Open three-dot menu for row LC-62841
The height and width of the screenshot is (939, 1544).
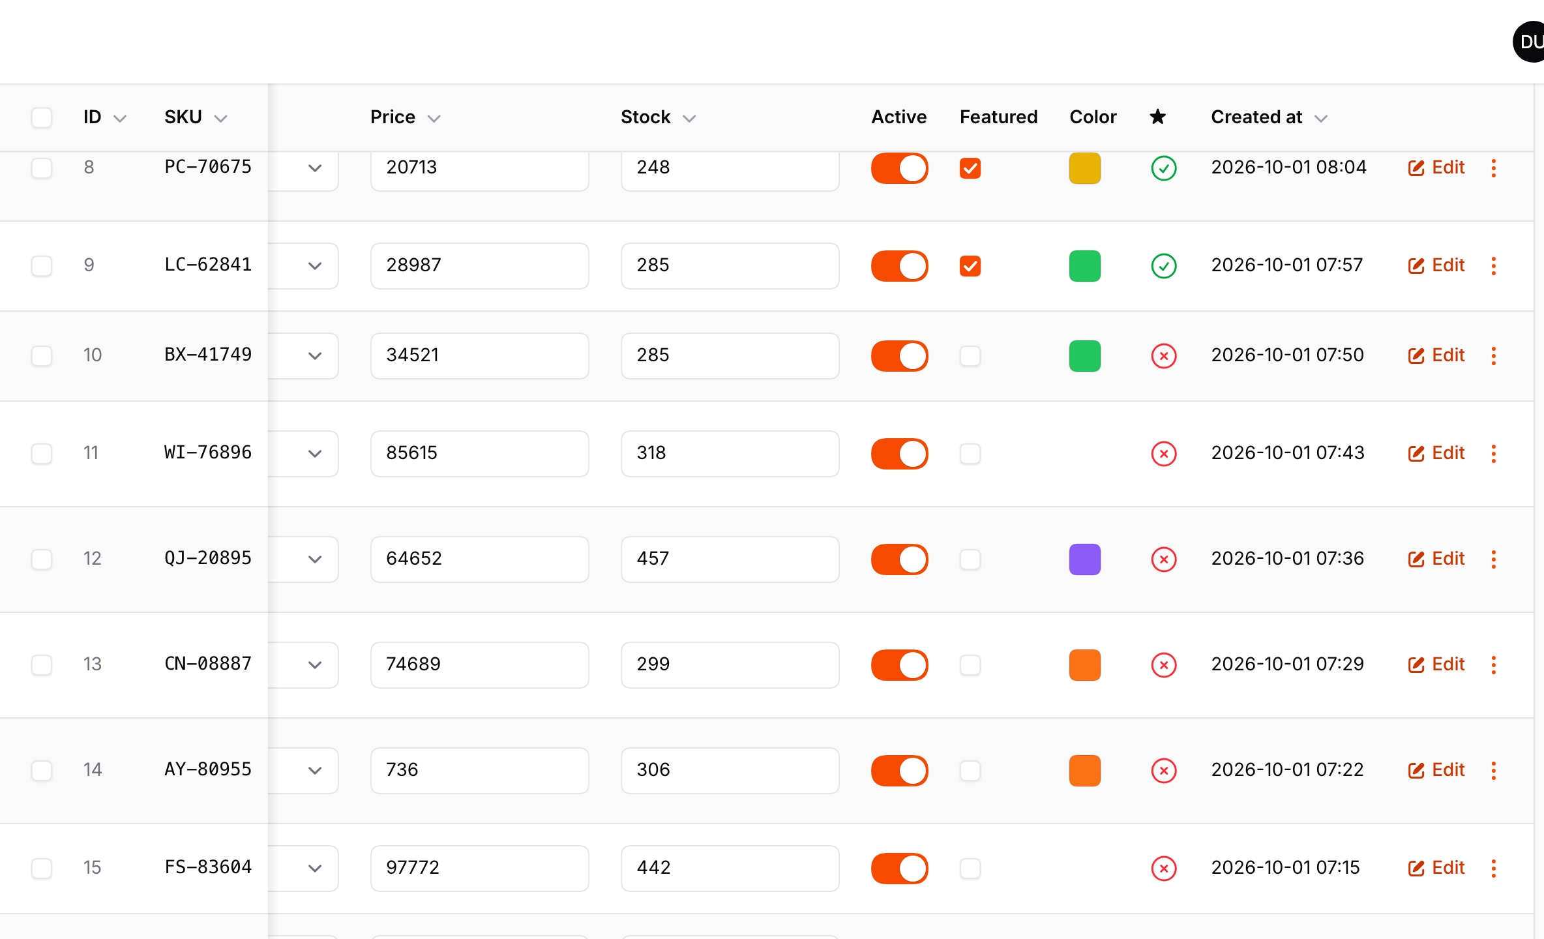click(1493, 266)
